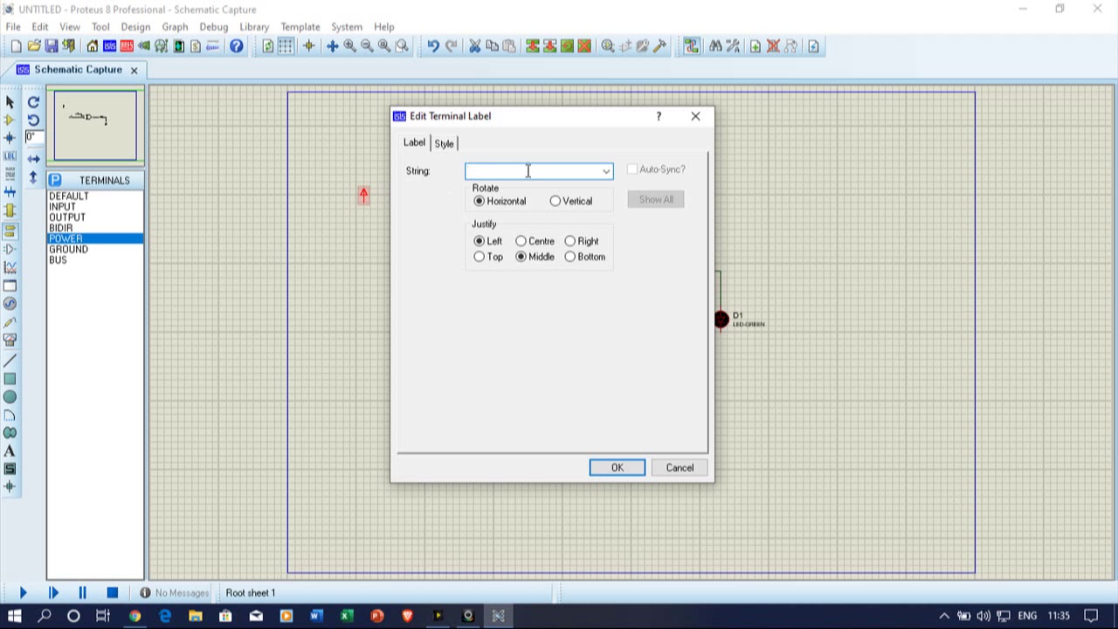Switch to the Style tab

pos(444,143)
